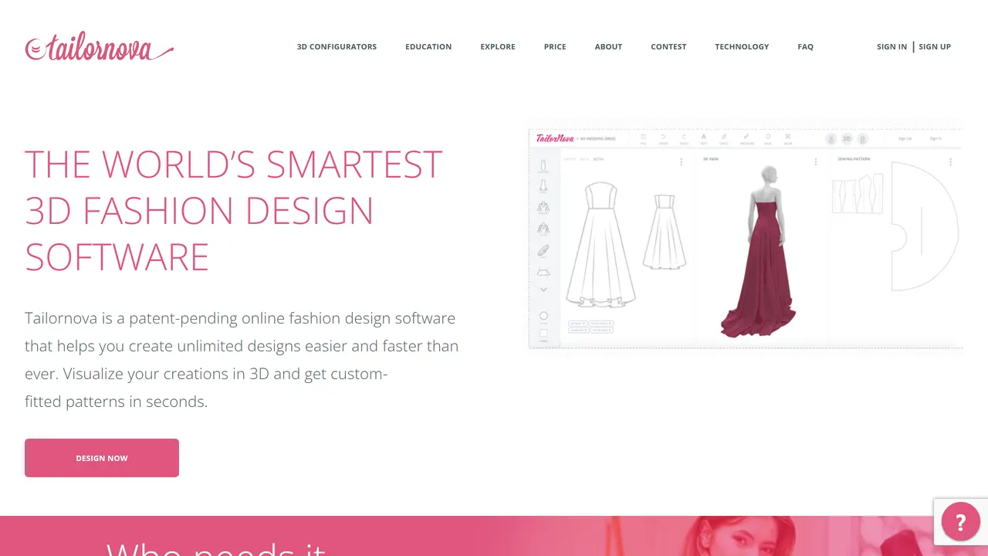Viewport: 988px width, 556px height.
Task: Click the paragraph starting "Tailornova is a patent-pending"
Action: [x=242, y=360]
